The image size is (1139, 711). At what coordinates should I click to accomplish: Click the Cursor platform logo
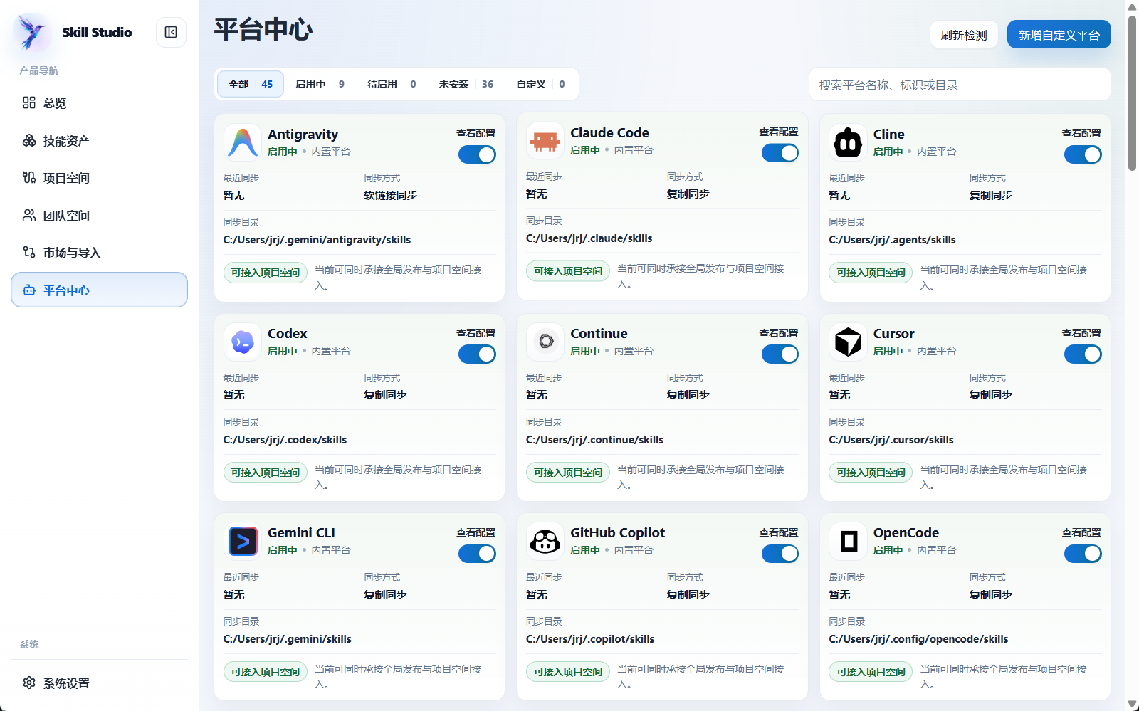click(x=848, y=342)
